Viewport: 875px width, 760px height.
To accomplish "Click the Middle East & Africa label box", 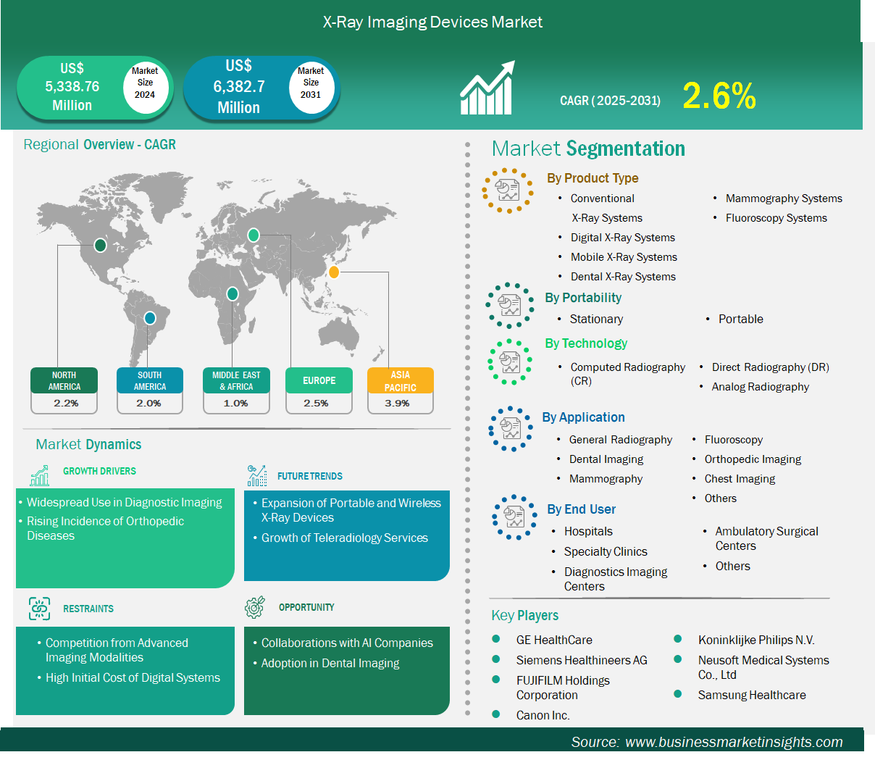I will pos(236,381).
